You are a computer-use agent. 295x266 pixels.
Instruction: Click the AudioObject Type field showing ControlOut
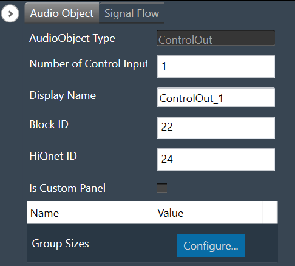[x=215, y=38]
